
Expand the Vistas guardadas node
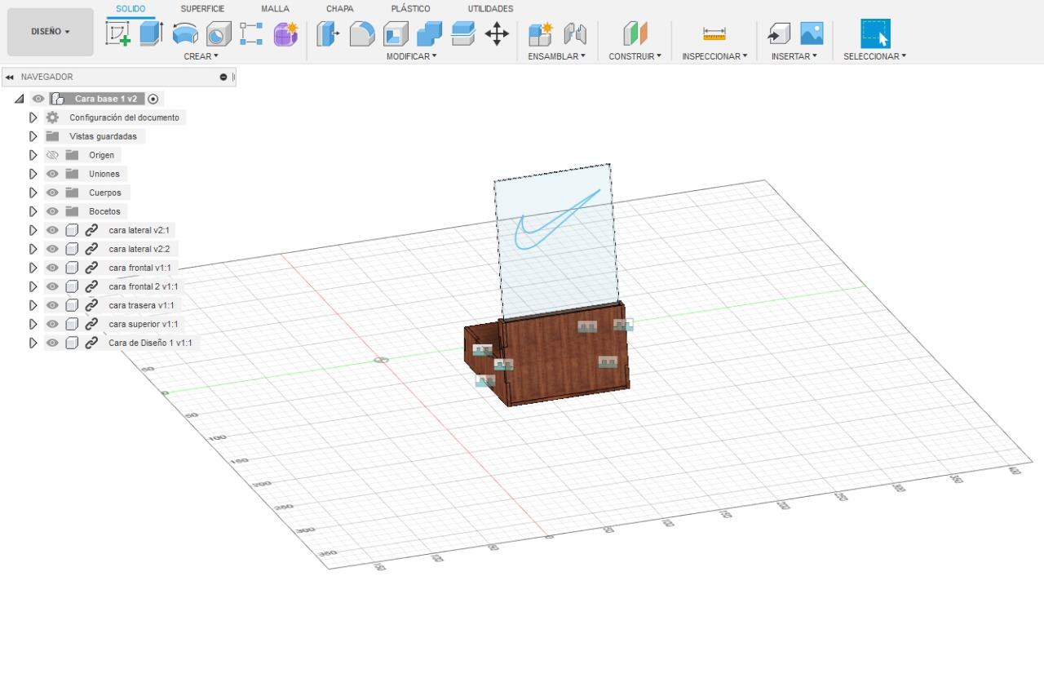click(x=33, y=136)
